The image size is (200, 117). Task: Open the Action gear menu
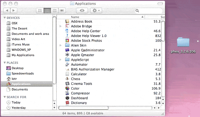(x=96, y=11)
